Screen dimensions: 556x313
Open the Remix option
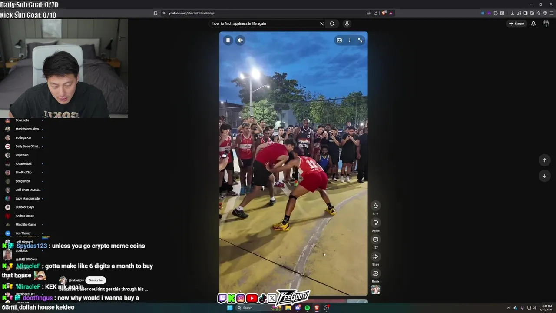pos(376,273)
